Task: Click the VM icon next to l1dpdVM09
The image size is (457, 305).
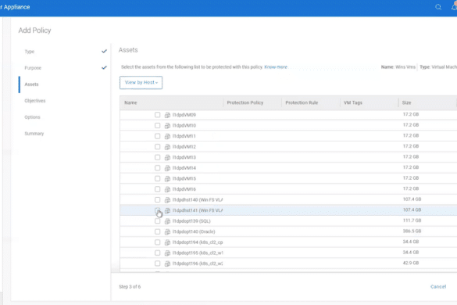Action: click(167, 115)
